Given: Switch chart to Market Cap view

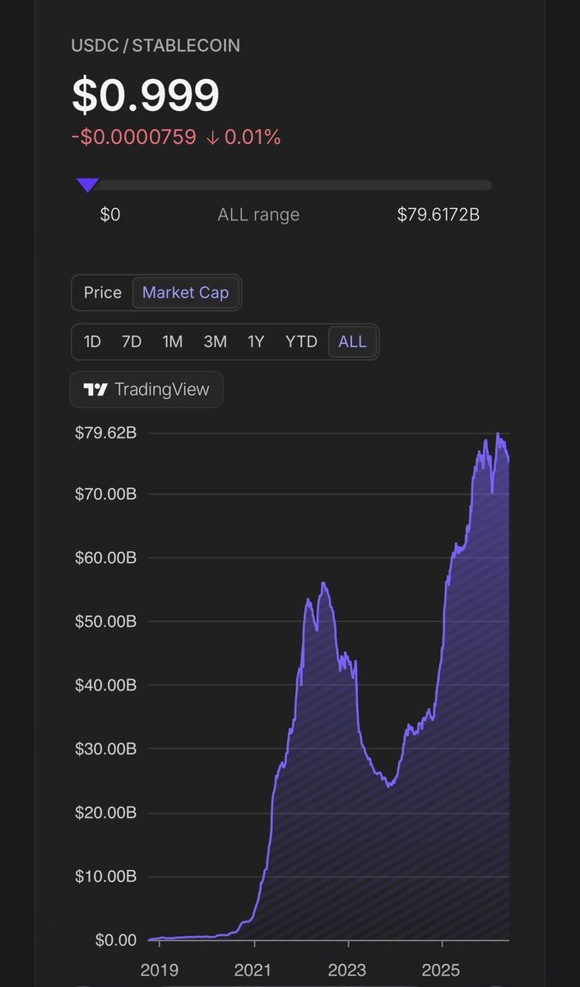Looking at the screenshot, I should click(185, 293).
